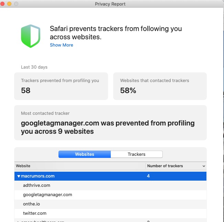Viewport: 224px width, 222px height.
Task: Close the Privacy Report window
Action: pos(3,4)
